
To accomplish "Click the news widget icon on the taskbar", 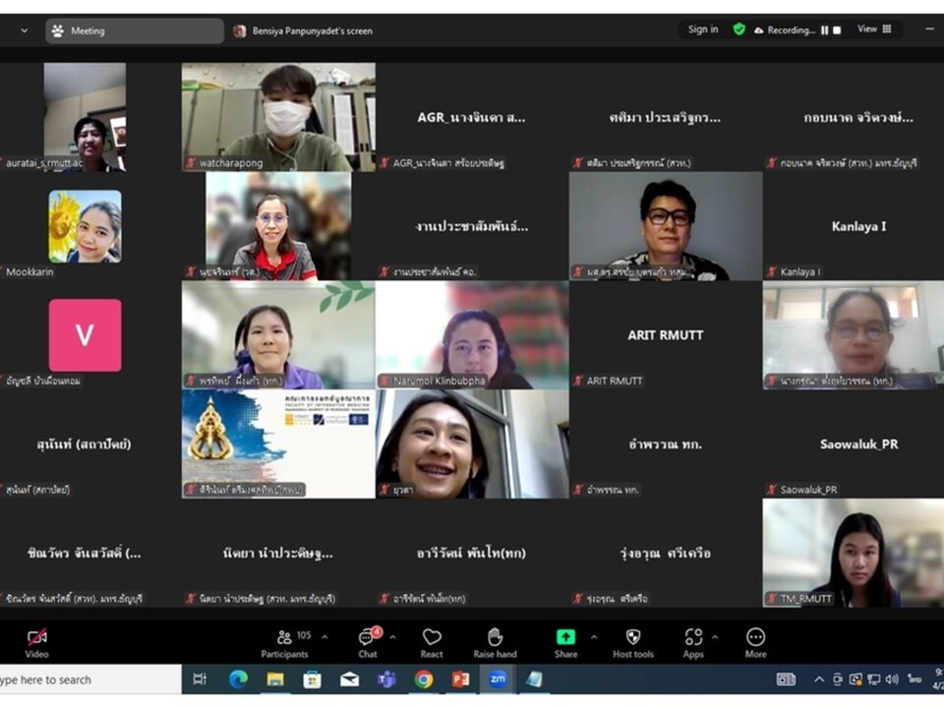I will click(786, 679).
